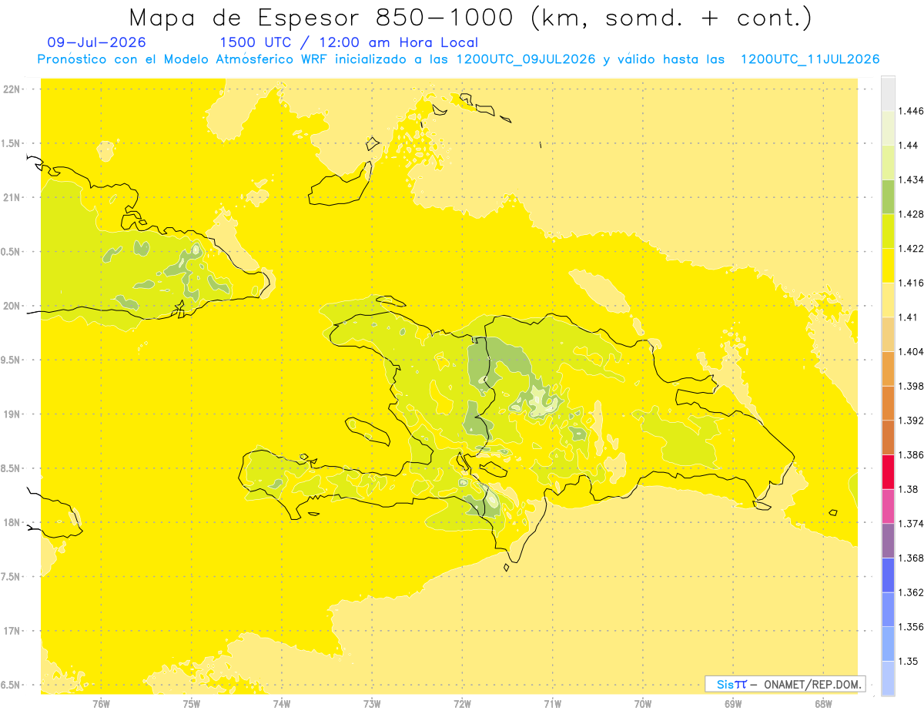Click the legend value '1.392'
The image size is (924, 714).
click(910, 421)
